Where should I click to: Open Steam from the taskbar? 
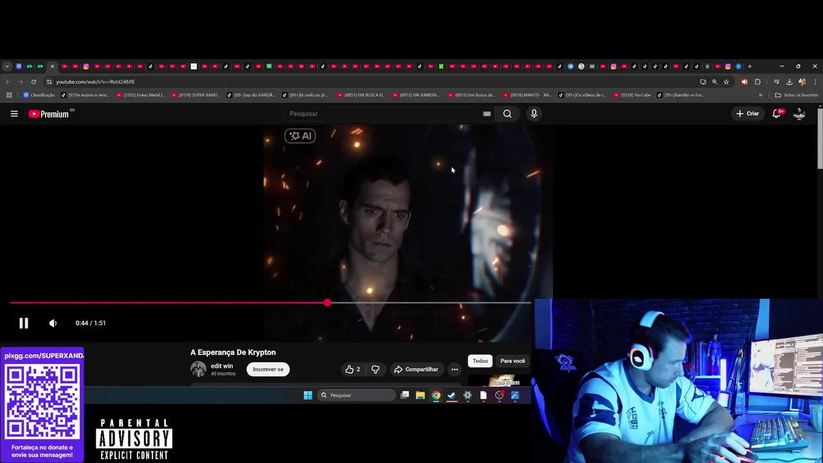coord(451,395)
